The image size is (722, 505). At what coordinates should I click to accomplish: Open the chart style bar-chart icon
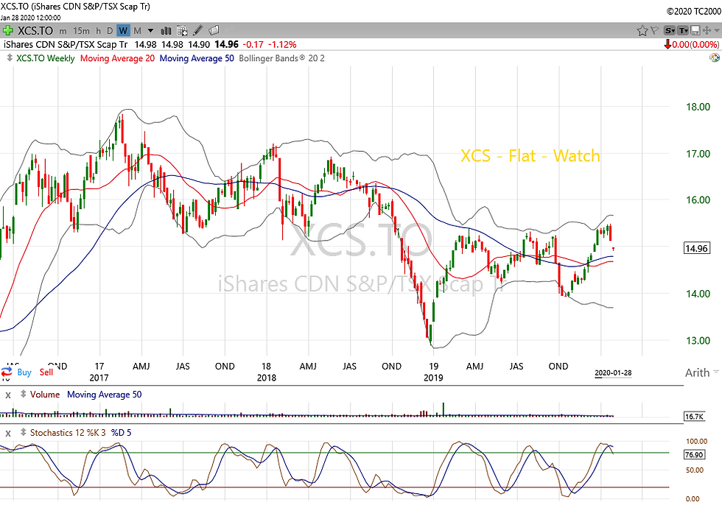coord(167,31)
